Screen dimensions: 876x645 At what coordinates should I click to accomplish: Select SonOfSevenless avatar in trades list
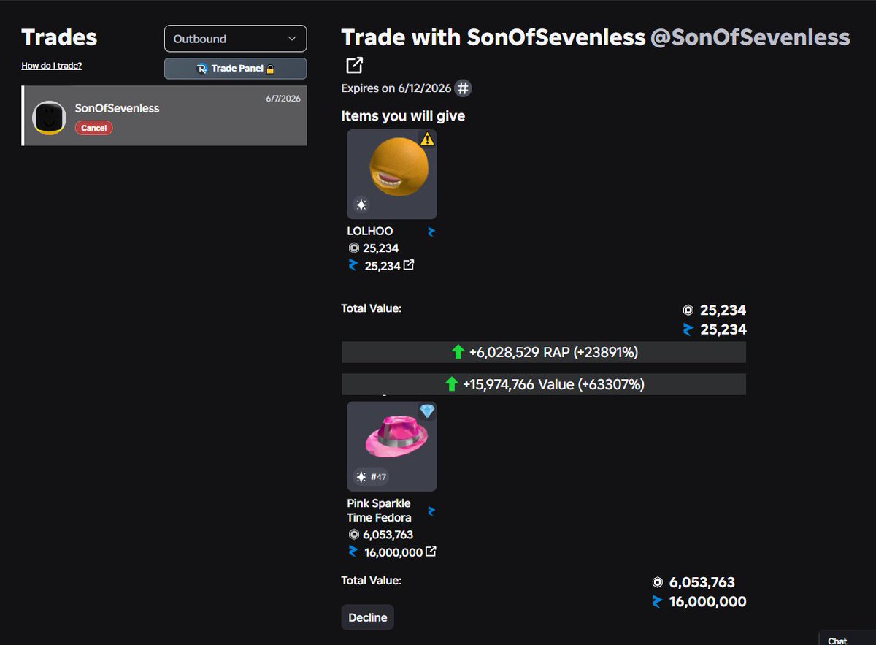click(x=50, y=118)
